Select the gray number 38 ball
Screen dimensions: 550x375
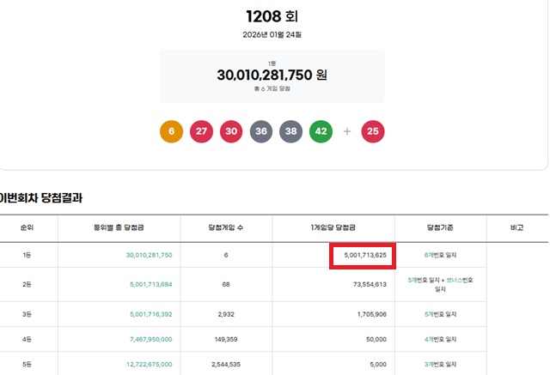coord(291,131)
